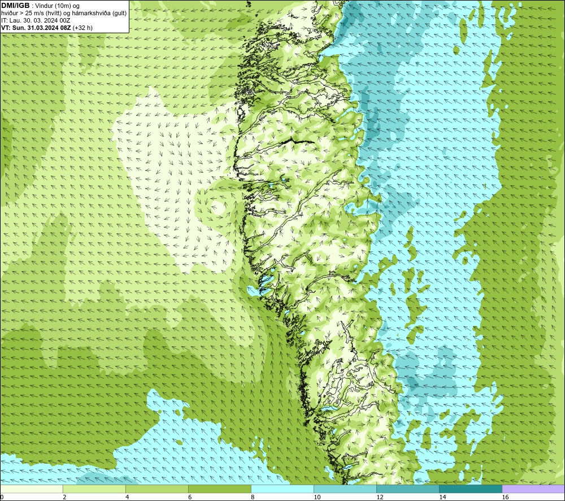Click the legend tick label '2'

tap(64, 497)
